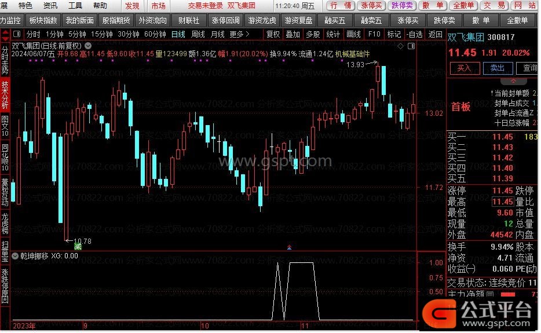Open the dropdown beside 双飞集团(日线.前复权)
541x333 pixels.
click(88, 46)
